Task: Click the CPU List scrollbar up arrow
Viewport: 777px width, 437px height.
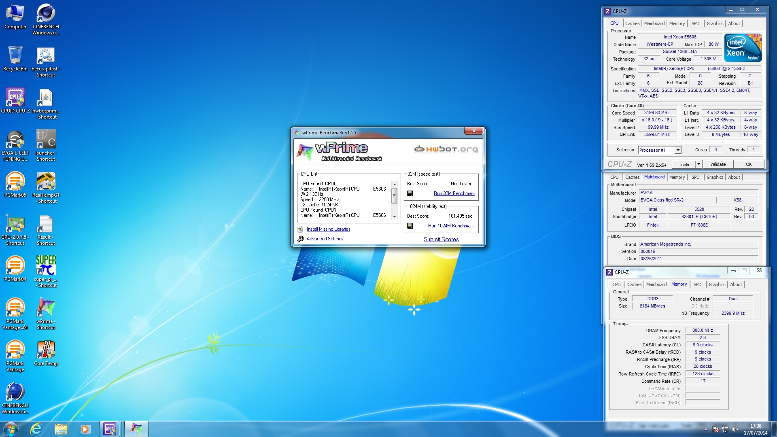Action: (x=394, y=185)
